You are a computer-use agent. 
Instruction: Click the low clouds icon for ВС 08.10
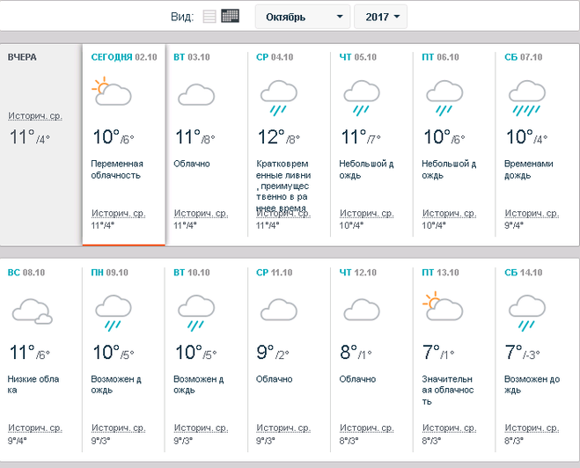[31, 310]
